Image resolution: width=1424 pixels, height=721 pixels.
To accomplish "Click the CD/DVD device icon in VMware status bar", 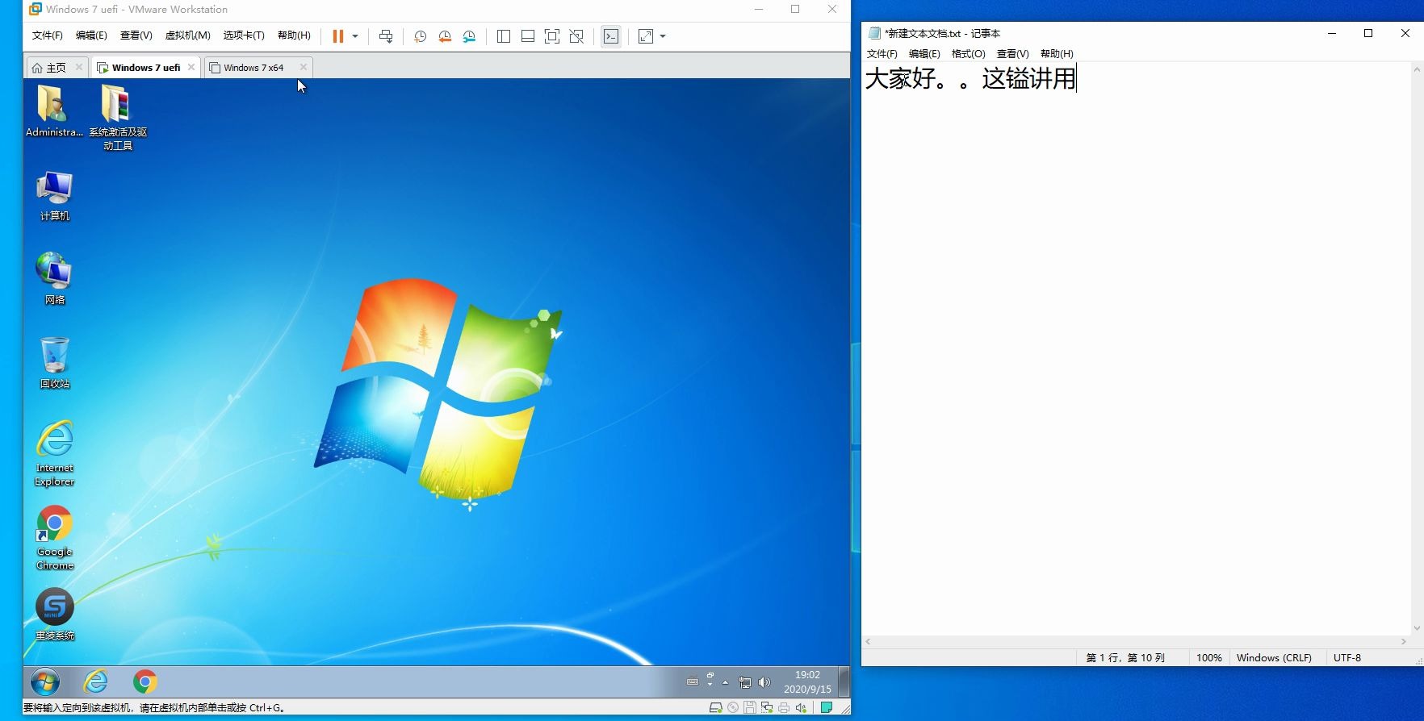I will click(x=733, y=708).
